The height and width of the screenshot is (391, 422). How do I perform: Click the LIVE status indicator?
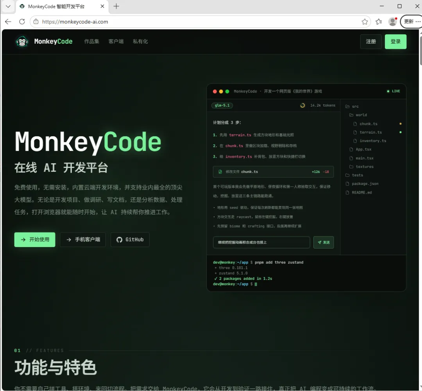[x=393, y=91]
